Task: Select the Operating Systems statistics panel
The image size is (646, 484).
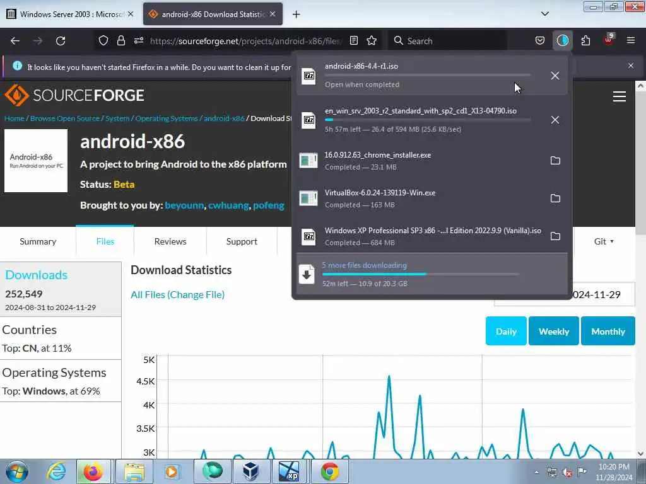Action: coord(61,381)
